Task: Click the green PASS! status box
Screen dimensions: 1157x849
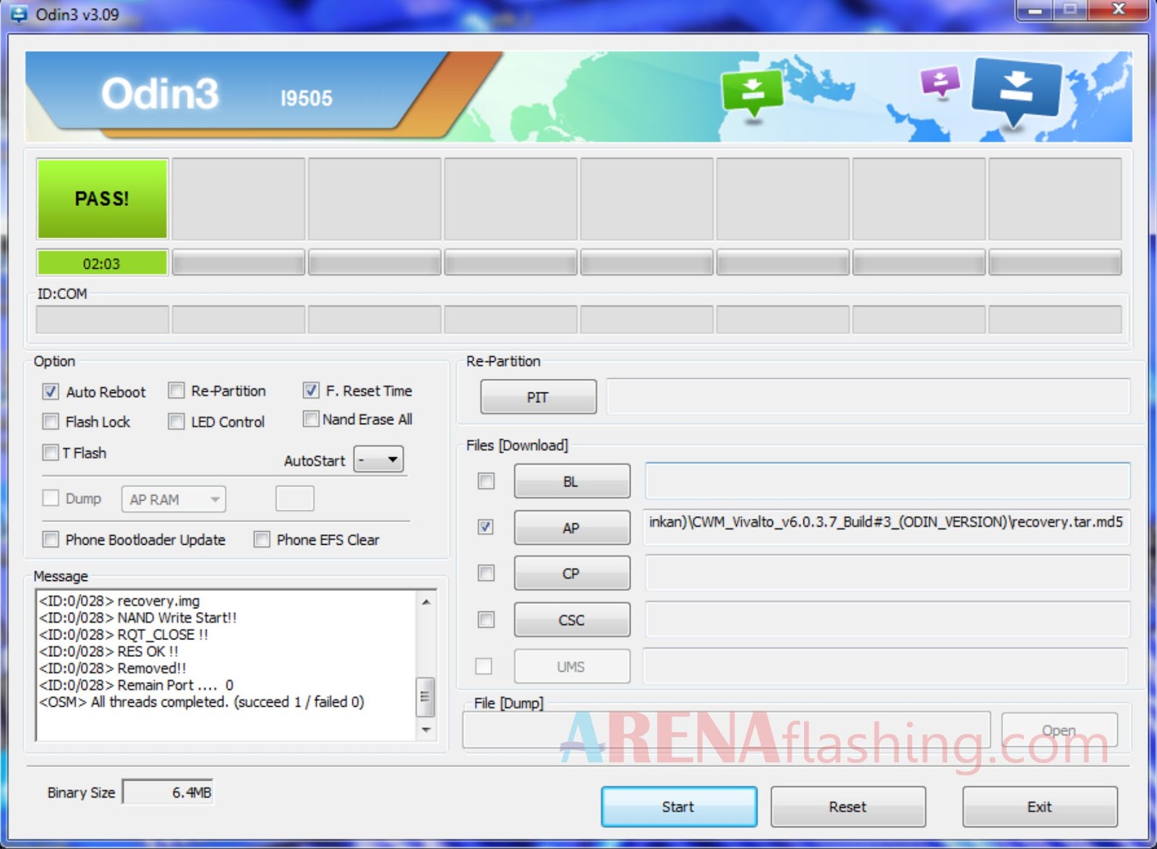Action: pyautogui.click(x=102, y=199)
